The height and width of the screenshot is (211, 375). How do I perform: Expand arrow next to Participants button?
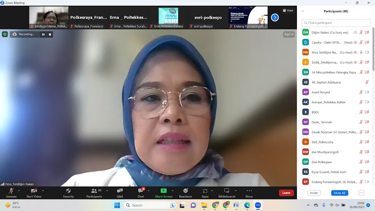coord(107,191)
